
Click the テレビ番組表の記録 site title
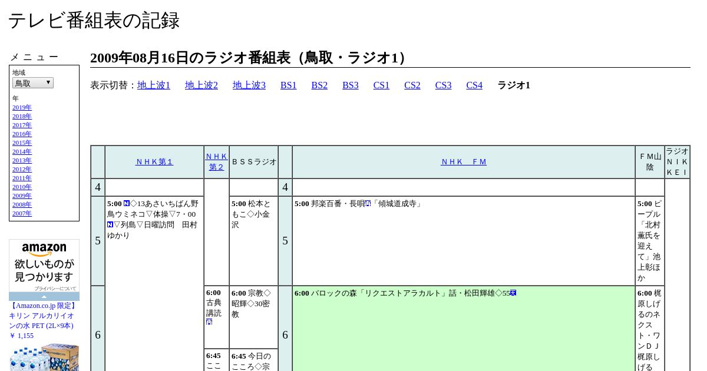coord(94,21)
